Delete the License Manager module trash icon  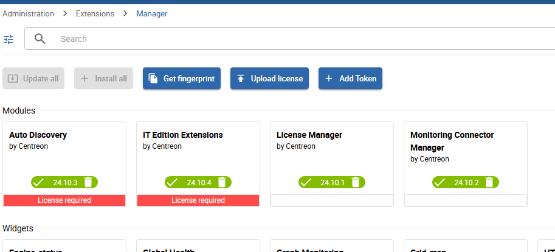point(356,182)
